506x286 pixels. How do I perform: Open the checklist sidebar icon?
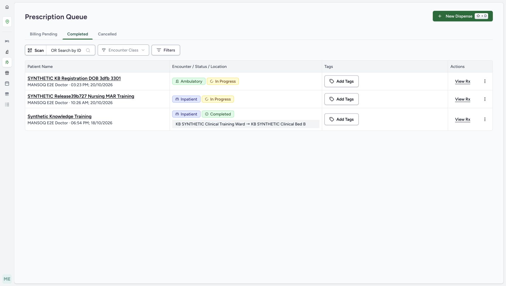coord(7,105)
